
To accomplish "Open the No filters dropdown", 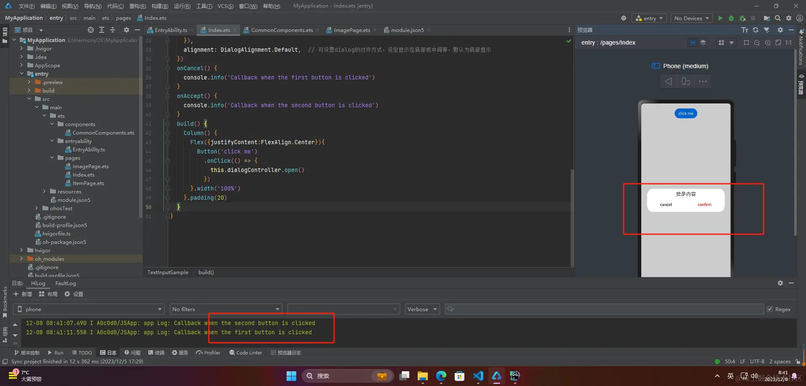I will [x=226, y=309].
